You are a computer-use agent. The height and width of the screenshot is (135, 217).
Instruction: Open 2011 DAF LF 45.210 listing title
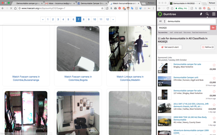[x=191, y=105]
